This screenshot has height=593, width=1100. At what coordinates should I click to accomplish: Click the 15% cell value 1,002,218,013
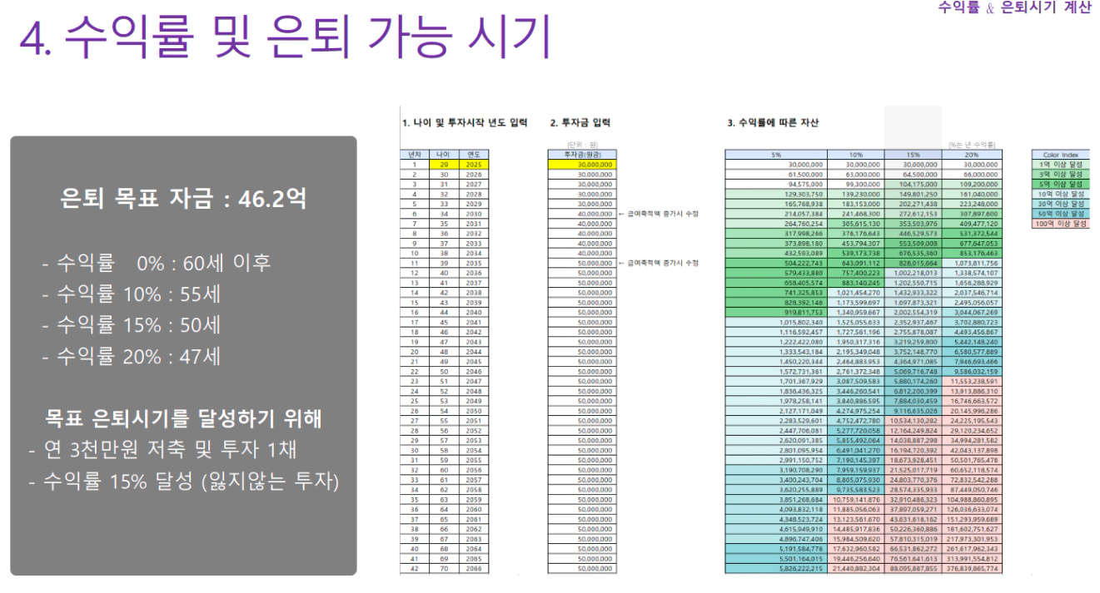(x=915, y=273)
